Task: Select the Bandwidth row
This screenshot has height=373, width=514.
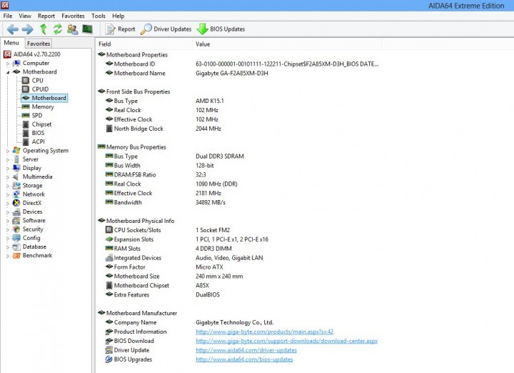Action: [165, 202]
